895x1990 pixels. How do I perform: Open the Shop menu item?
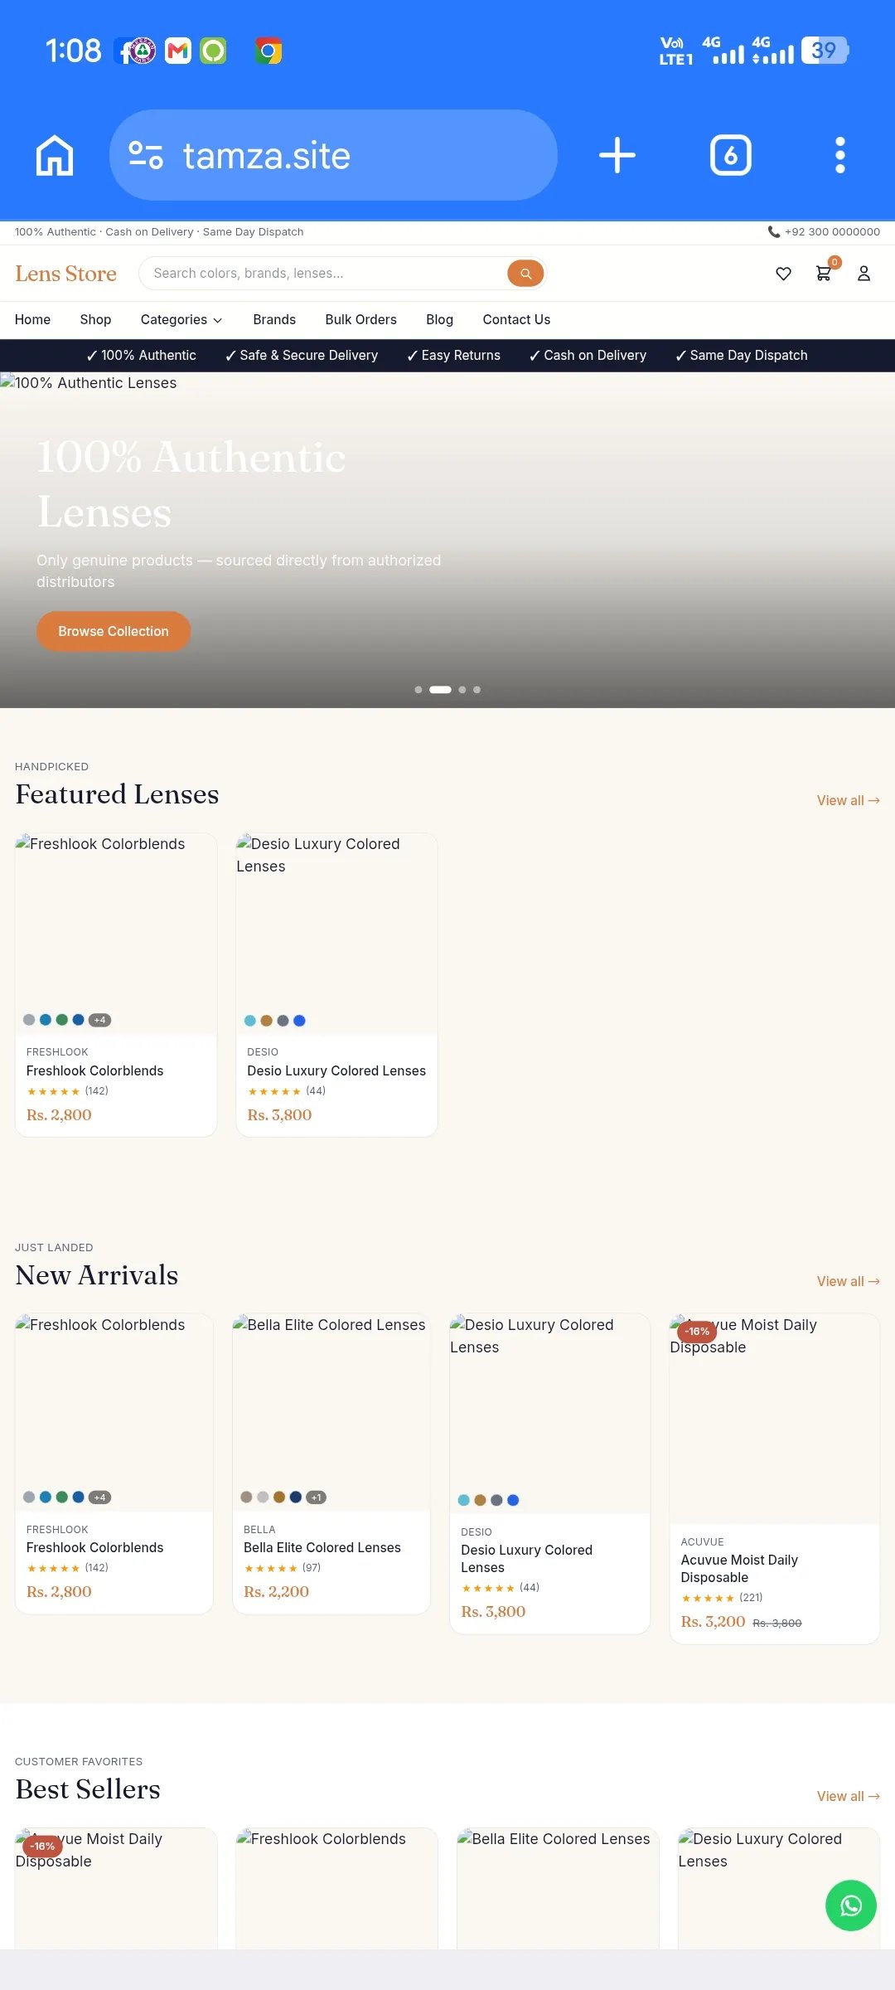pyautogui.click(x=95, y=320)
